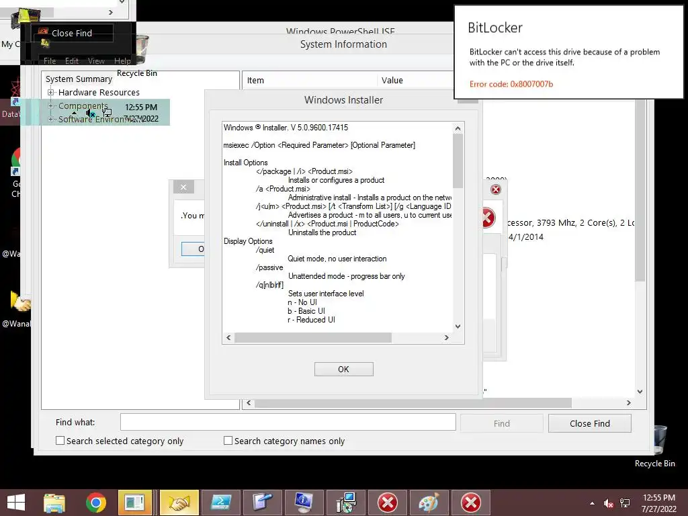The image size is (688, 516).
Task: Switch to System Information taskbar icon
Action: click(x=303, y=503)
